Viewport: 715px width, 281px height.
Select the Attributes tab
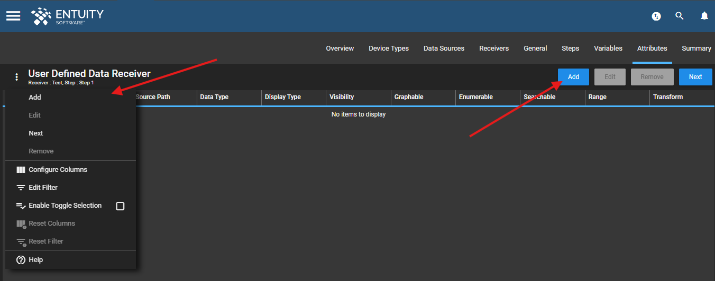click(x=652, y=49)
